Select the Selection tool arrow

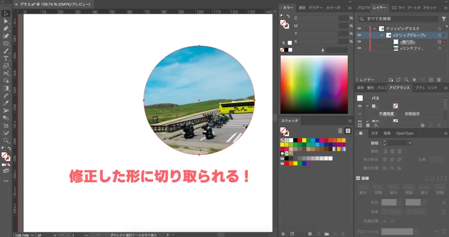coord(6,14)
